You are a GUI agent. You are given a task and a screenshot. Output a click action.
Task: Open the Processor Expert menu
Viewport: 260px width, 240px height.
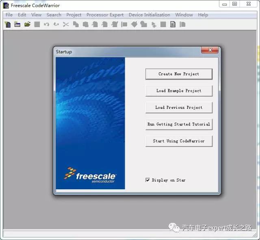point(105,15)
